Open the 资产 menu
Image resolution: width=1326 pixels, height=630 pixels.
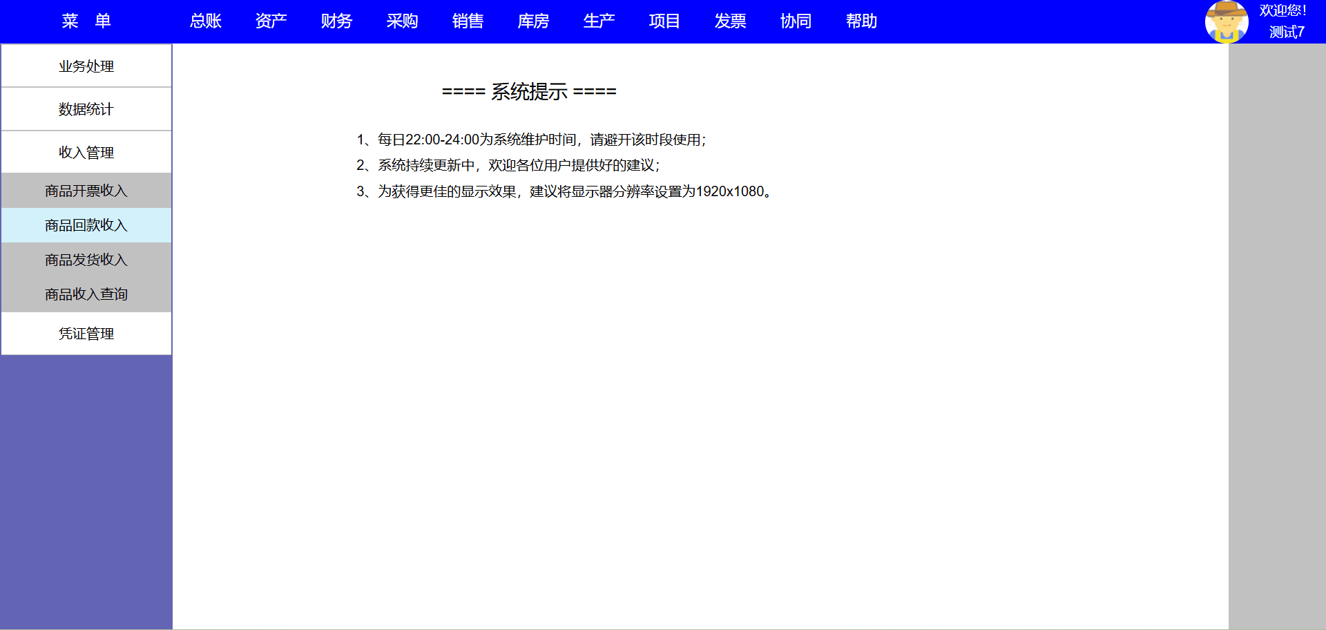(271, 21)
